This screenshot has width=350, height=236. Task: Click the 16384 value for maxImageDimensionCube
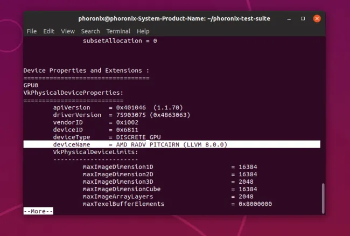248,189
